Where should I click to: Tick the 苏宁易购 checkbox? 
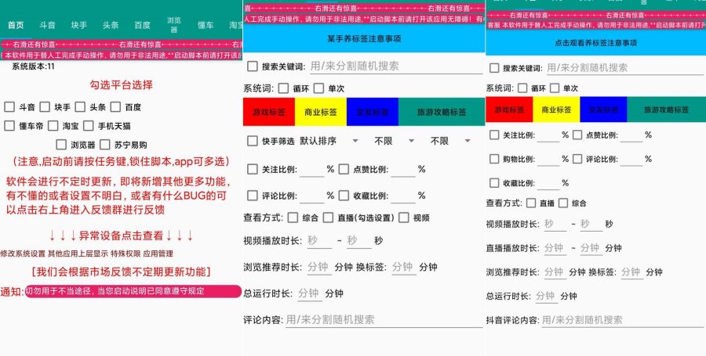[x=105, y=145]
